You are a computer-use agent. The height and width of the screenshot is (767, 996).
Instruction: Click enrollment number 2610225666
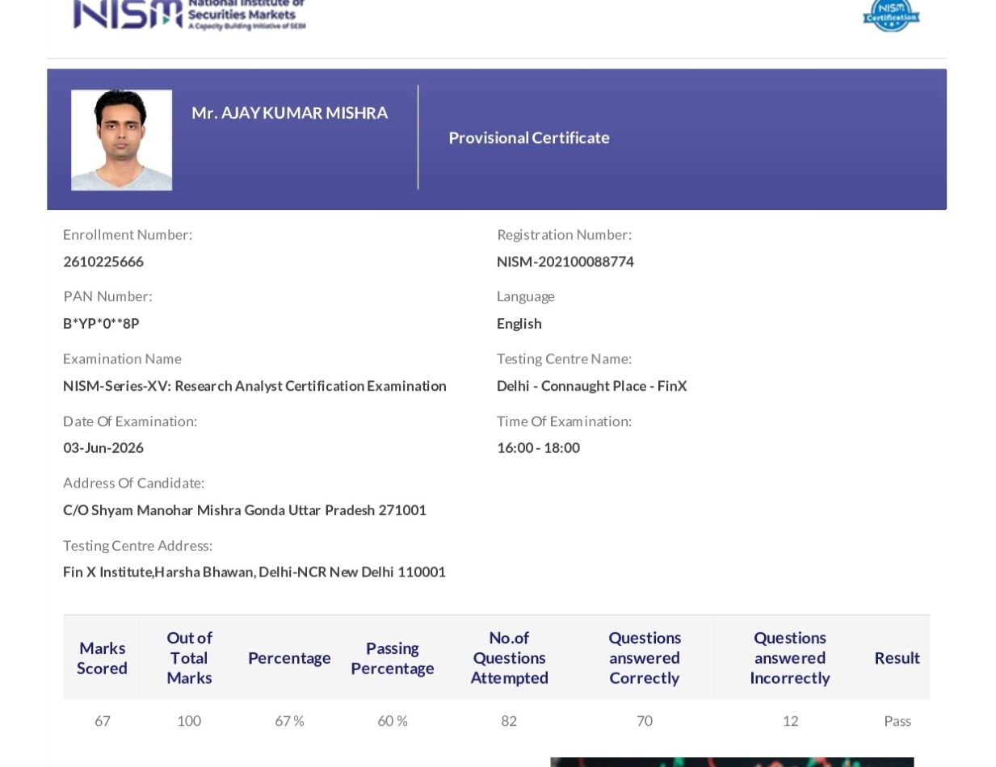pyautogui.click(x=103, y=262)
